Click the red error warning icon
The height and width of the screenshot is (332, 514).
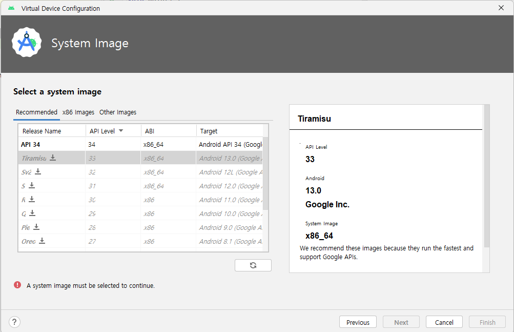17,285
